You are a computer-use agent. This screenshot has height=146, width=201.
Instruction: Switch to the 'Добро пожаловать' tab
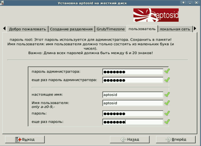pos(28,29)
